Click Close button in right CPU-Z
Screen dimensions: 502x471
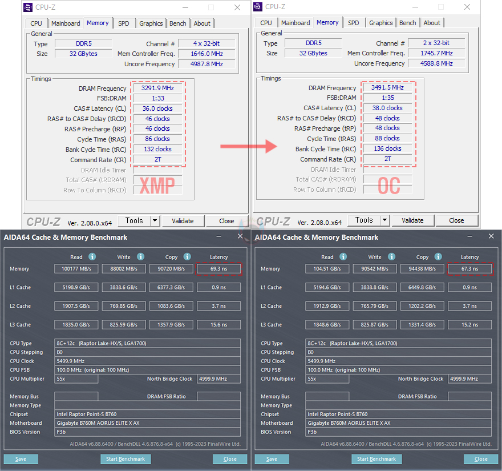[x=456, y=220]
